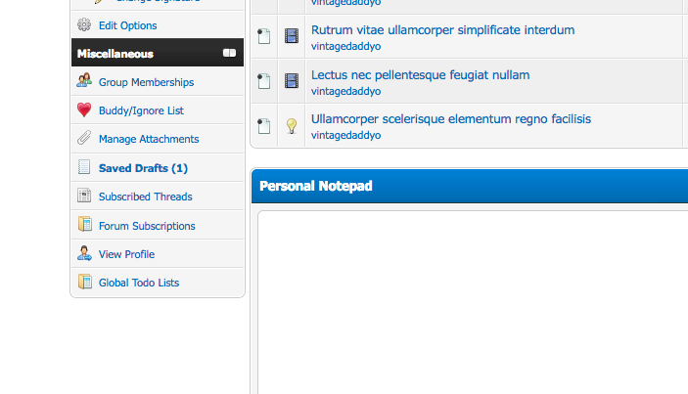Open thread "Rutrum vitae ullamcorper simplificate interdum"
This screenshot has width=688, height=394.
pos(442,30)
